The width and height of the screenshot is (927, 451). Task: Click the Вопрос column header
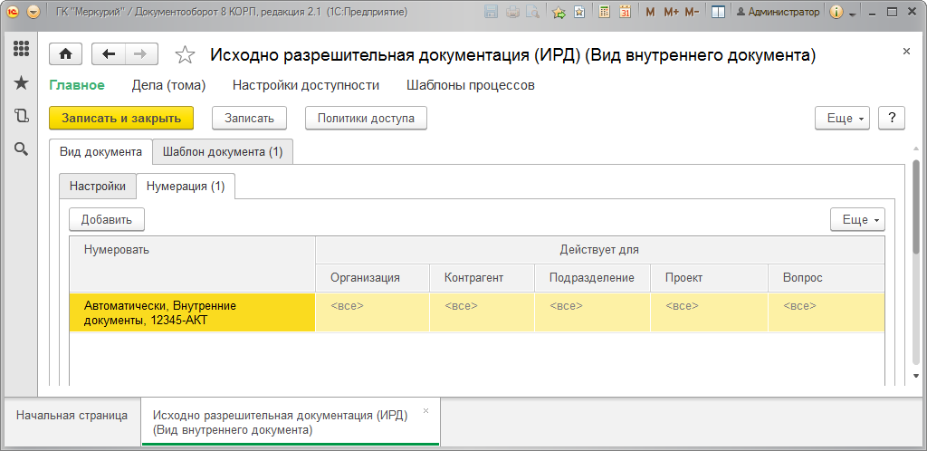click(x=827, y=278)
